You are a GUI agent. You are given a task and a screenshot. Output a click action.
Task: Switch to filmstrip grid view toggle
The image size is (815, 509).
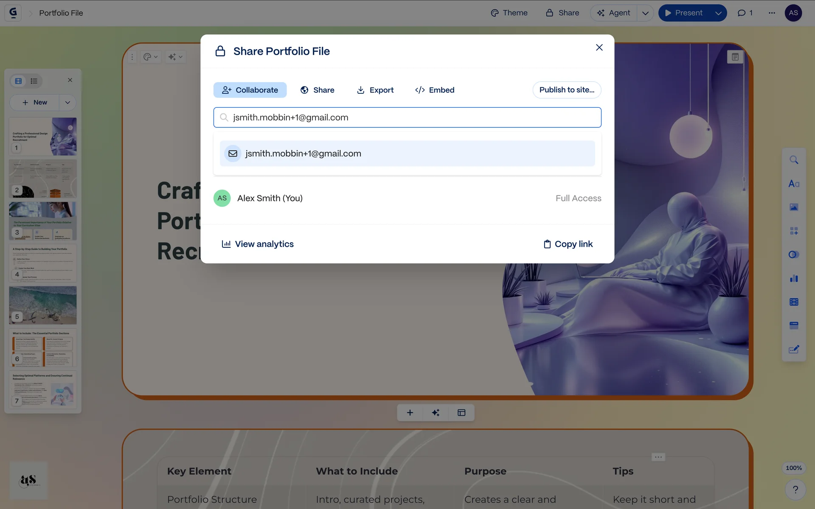pos(18,81)
